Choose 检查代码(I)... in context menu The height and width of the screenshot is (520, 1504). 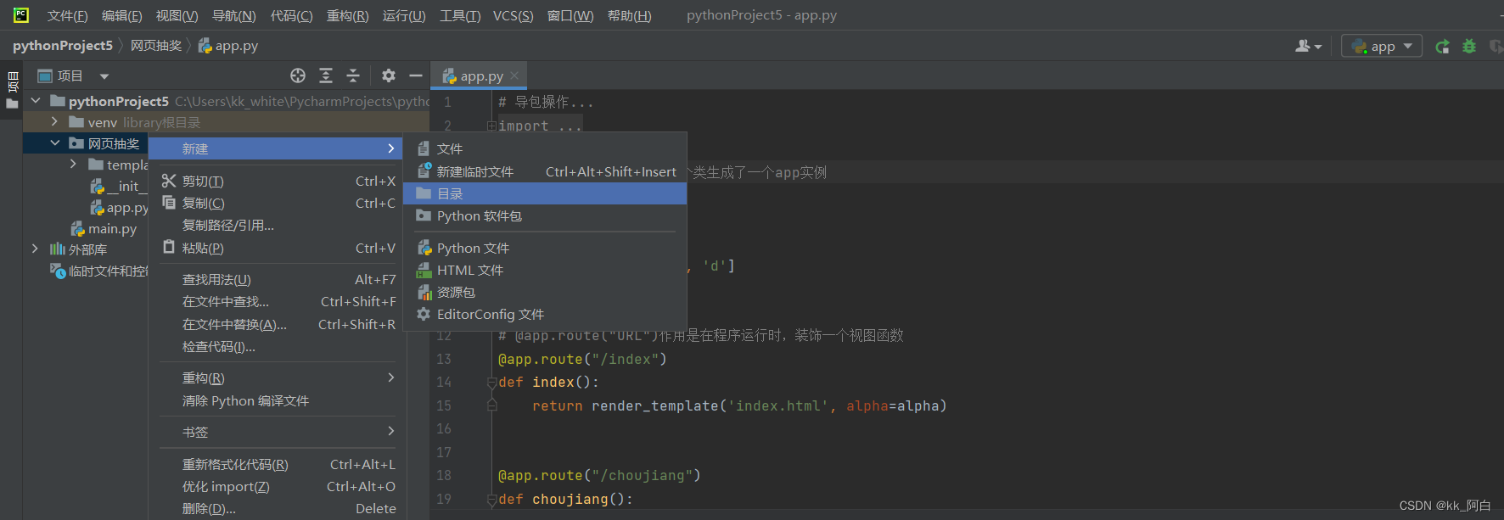coord(277,347)
